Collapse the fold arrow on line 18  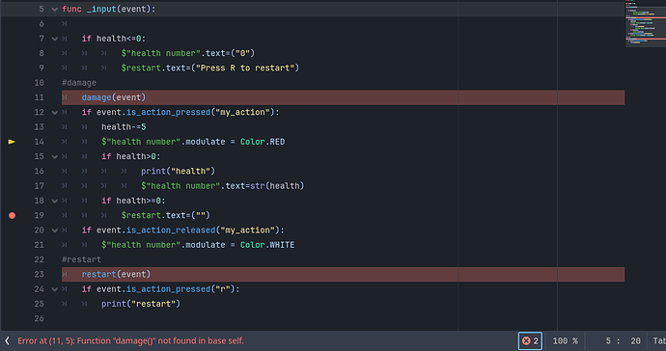(x=54, y=201)
